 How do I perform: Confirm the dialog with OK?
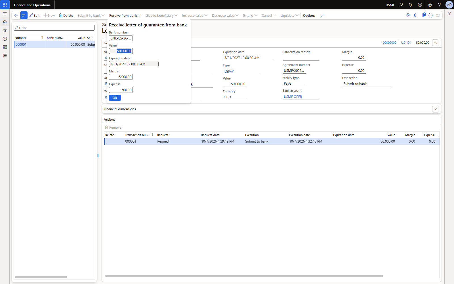tap(115, 98)
